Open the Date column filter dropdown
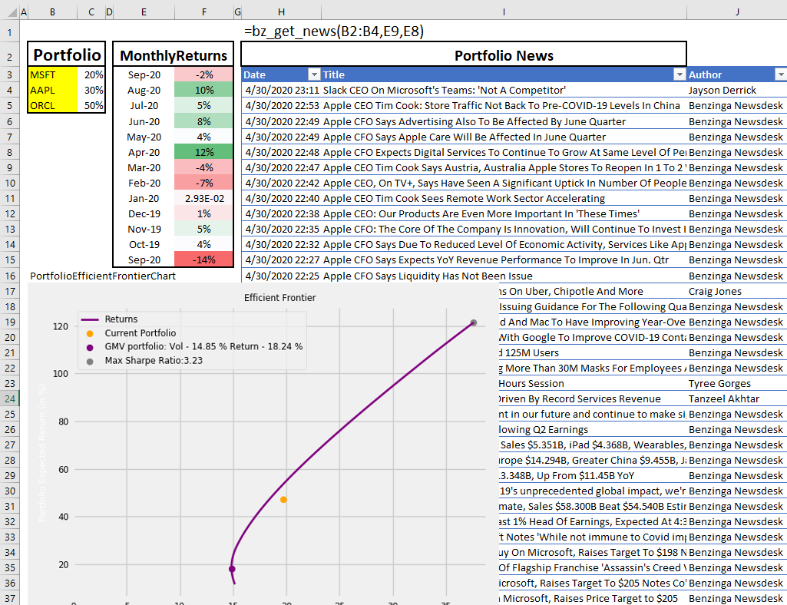This screenshot has height=605, width=787. pyautogui.click(x=314, y=74)
